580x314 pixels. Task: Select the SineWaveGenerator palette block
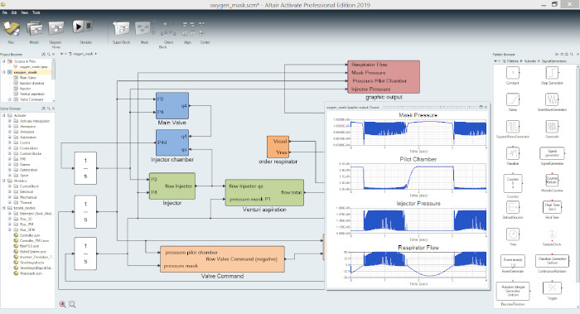coord(552,99)
